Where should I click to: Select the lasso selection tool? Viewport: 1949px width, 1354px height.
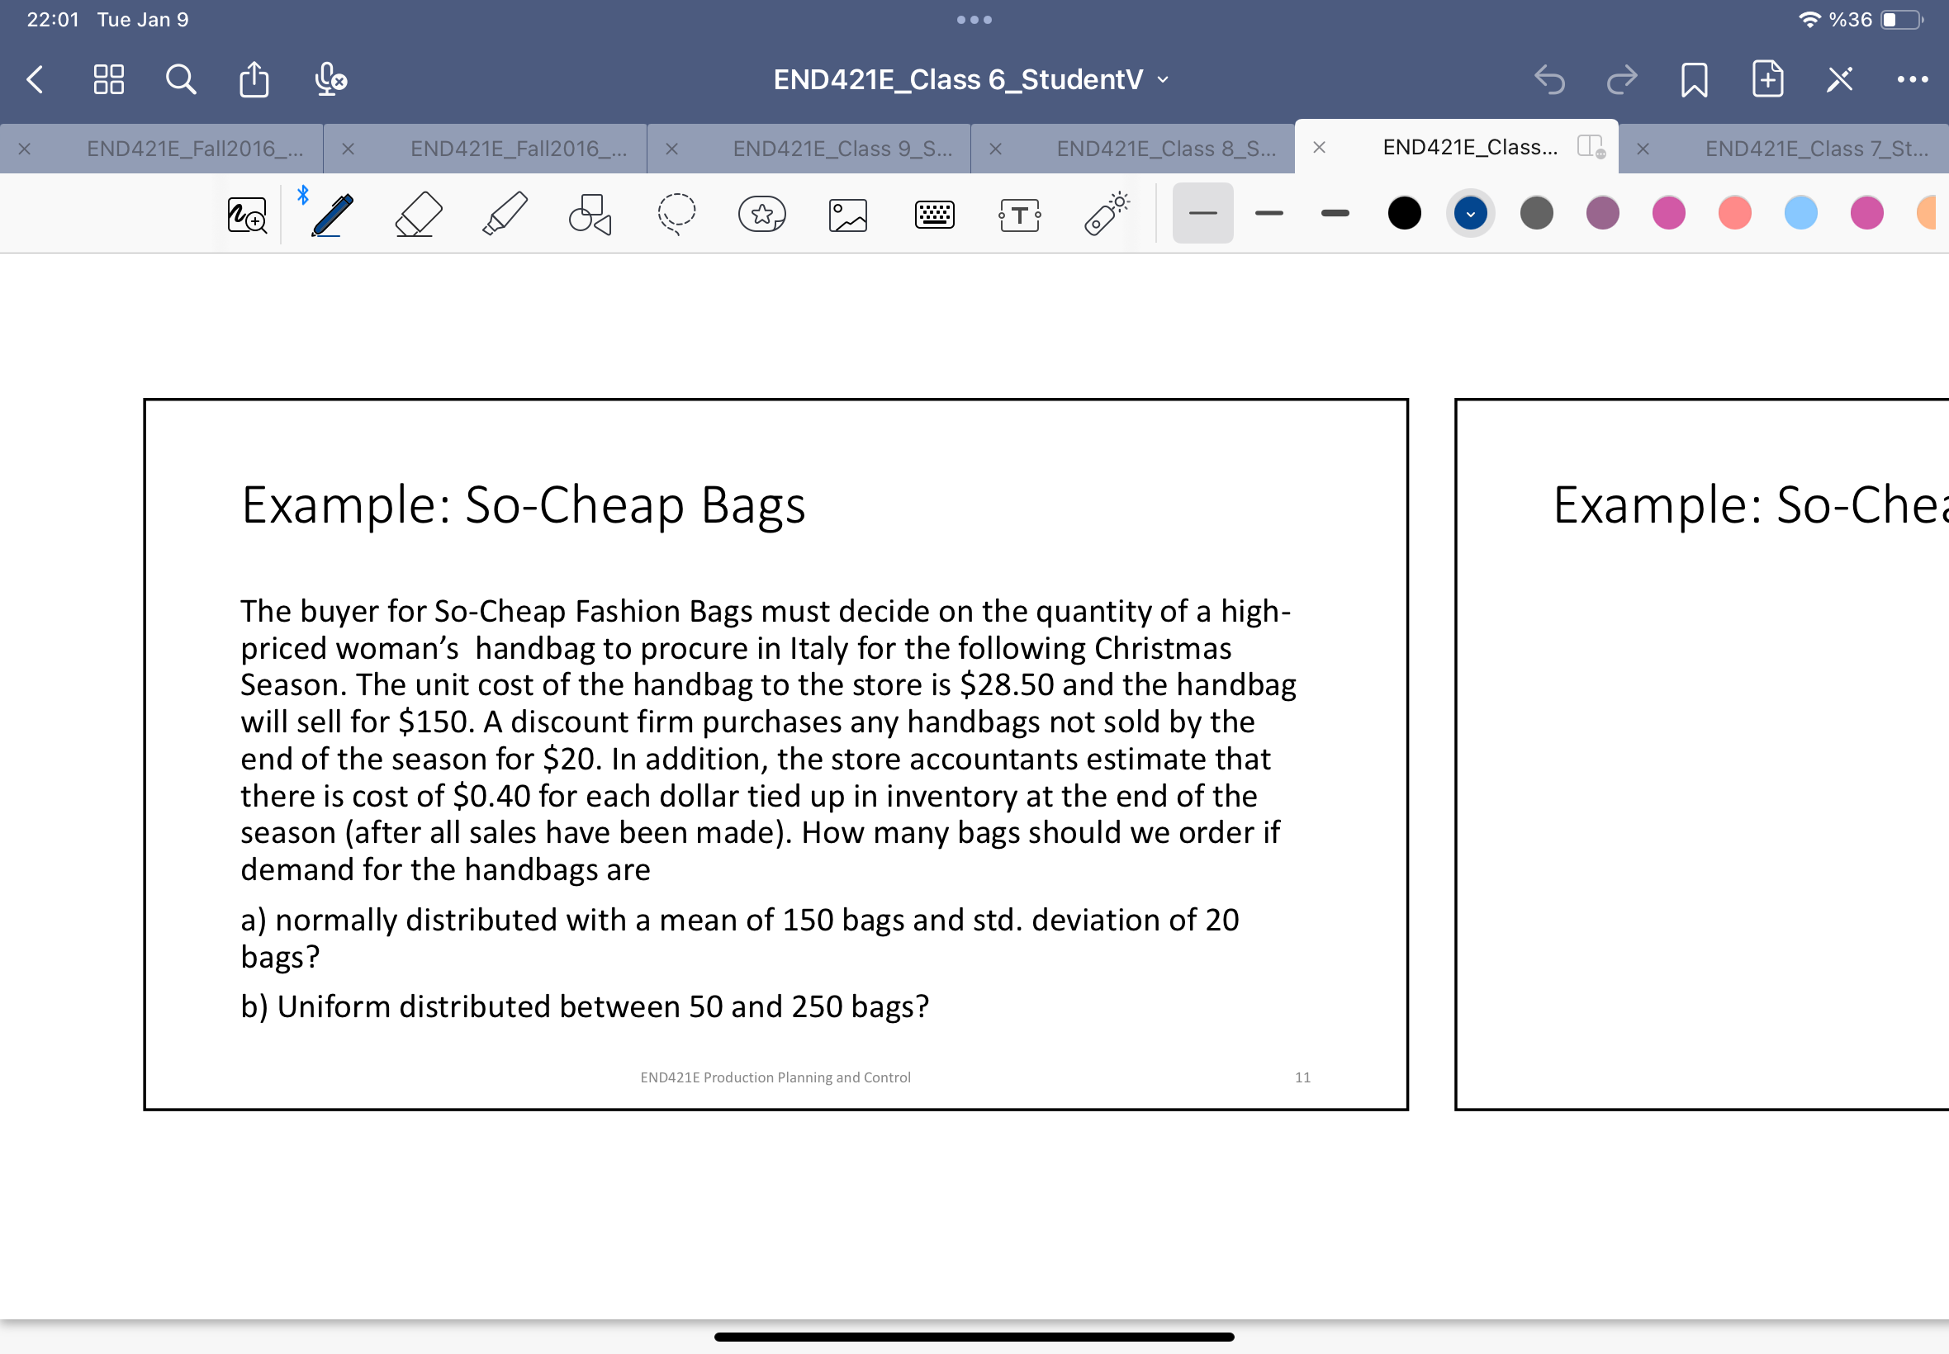[x=676, y=214]
